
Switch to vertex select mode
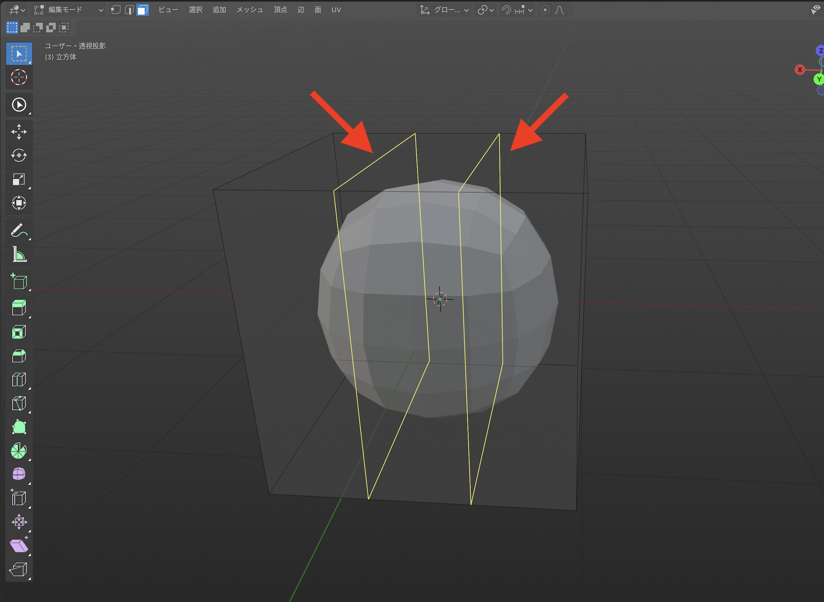click(116, 10)
